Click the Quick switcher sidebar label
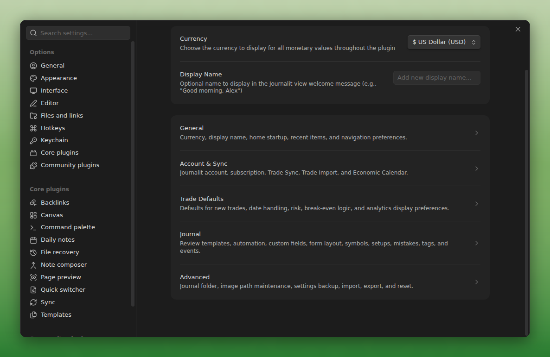The width and height of the screenshot is (550, 357). pos(63,290)
